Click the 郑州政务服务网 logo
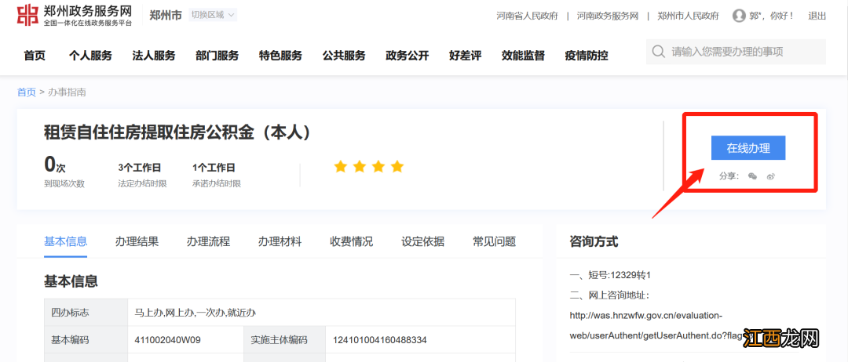Screen dimensions: 848x362 point(75,16)
